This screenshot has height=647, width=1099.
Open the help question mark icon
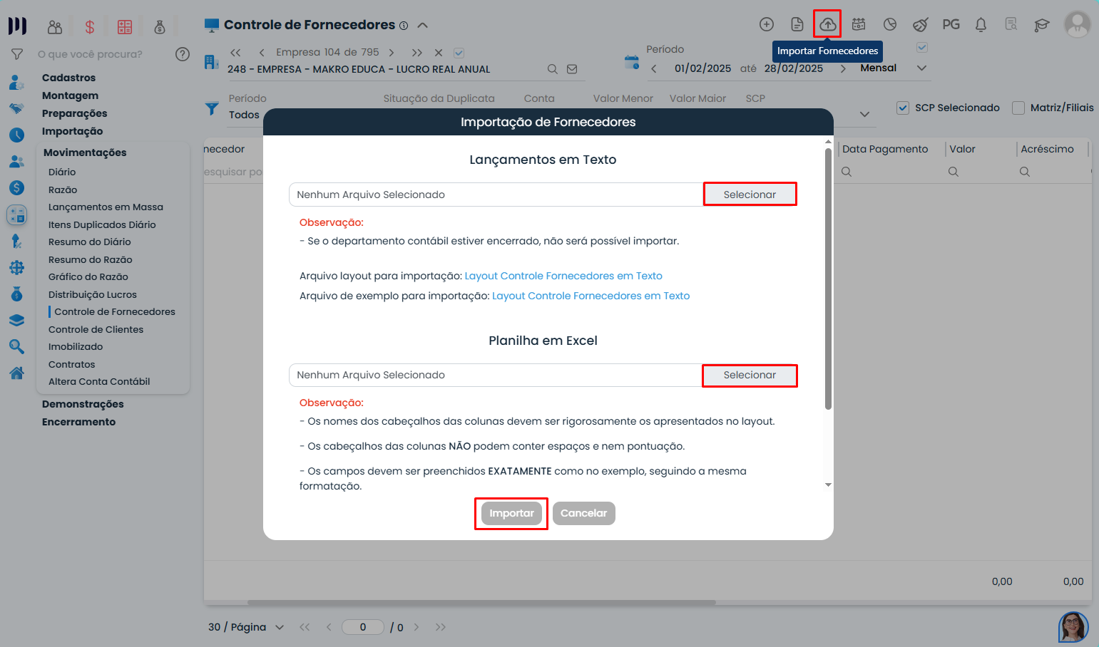pyautogui.click(x=183, y=54)
